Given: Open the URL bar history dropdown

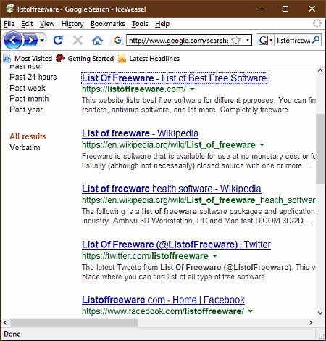Looking at the screenshot, I should (x=248, y=40).
